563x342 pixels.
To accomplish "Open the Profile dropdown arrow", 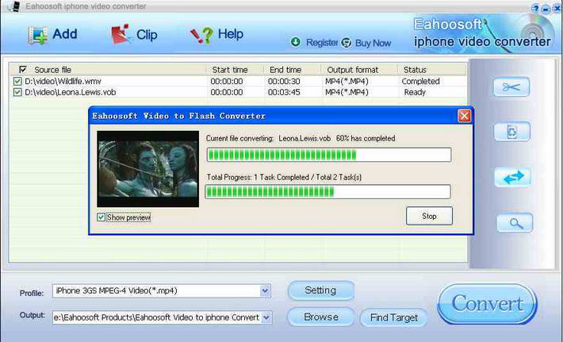I will tap(265, 291).
